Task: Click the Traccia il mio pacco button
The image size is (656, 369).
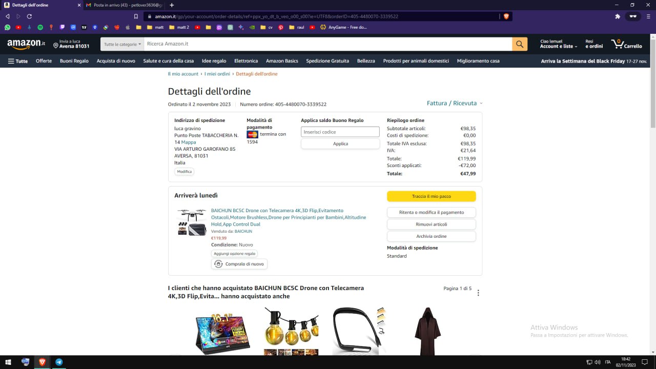Action: click(431, 196)
